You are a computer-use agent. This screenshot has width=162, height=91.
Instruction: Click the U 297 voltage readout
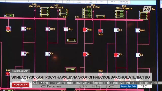(x=87, y=16)
